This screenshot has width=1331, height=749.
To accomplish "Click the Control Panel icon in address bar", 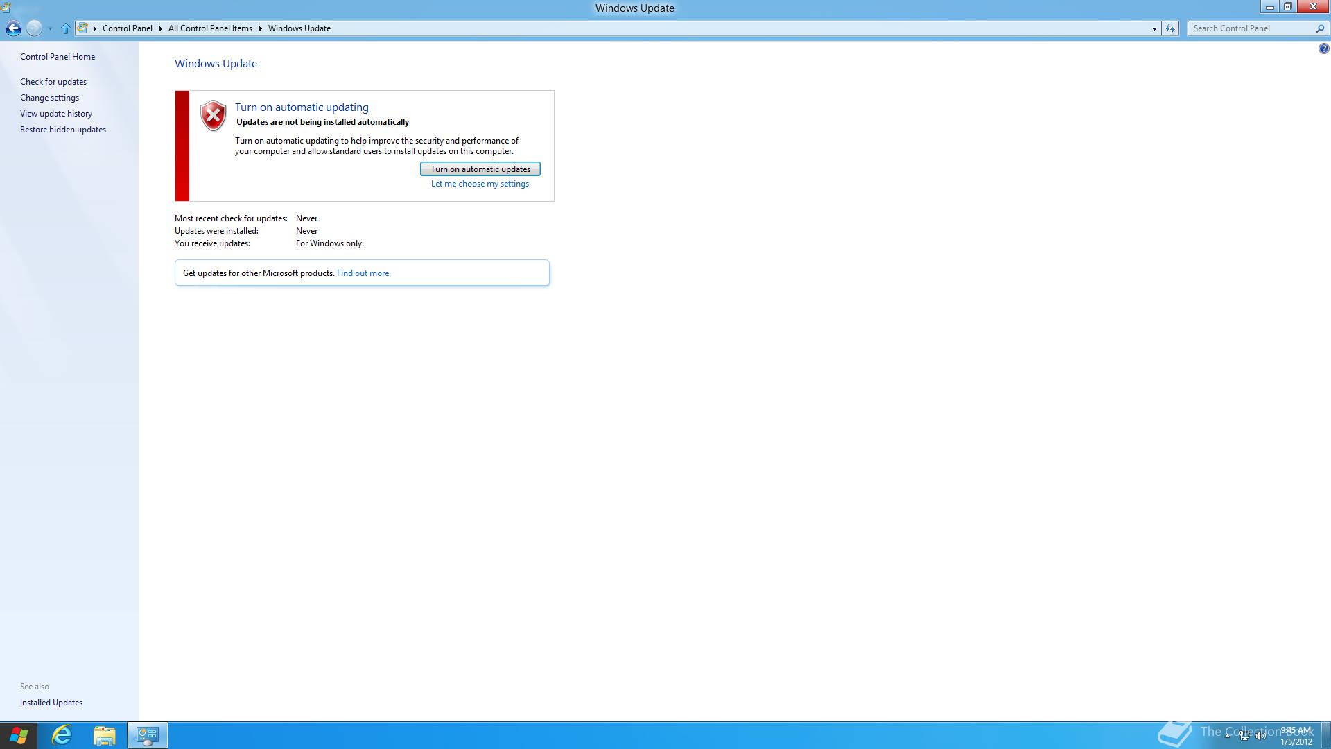I will click(83, 28).
